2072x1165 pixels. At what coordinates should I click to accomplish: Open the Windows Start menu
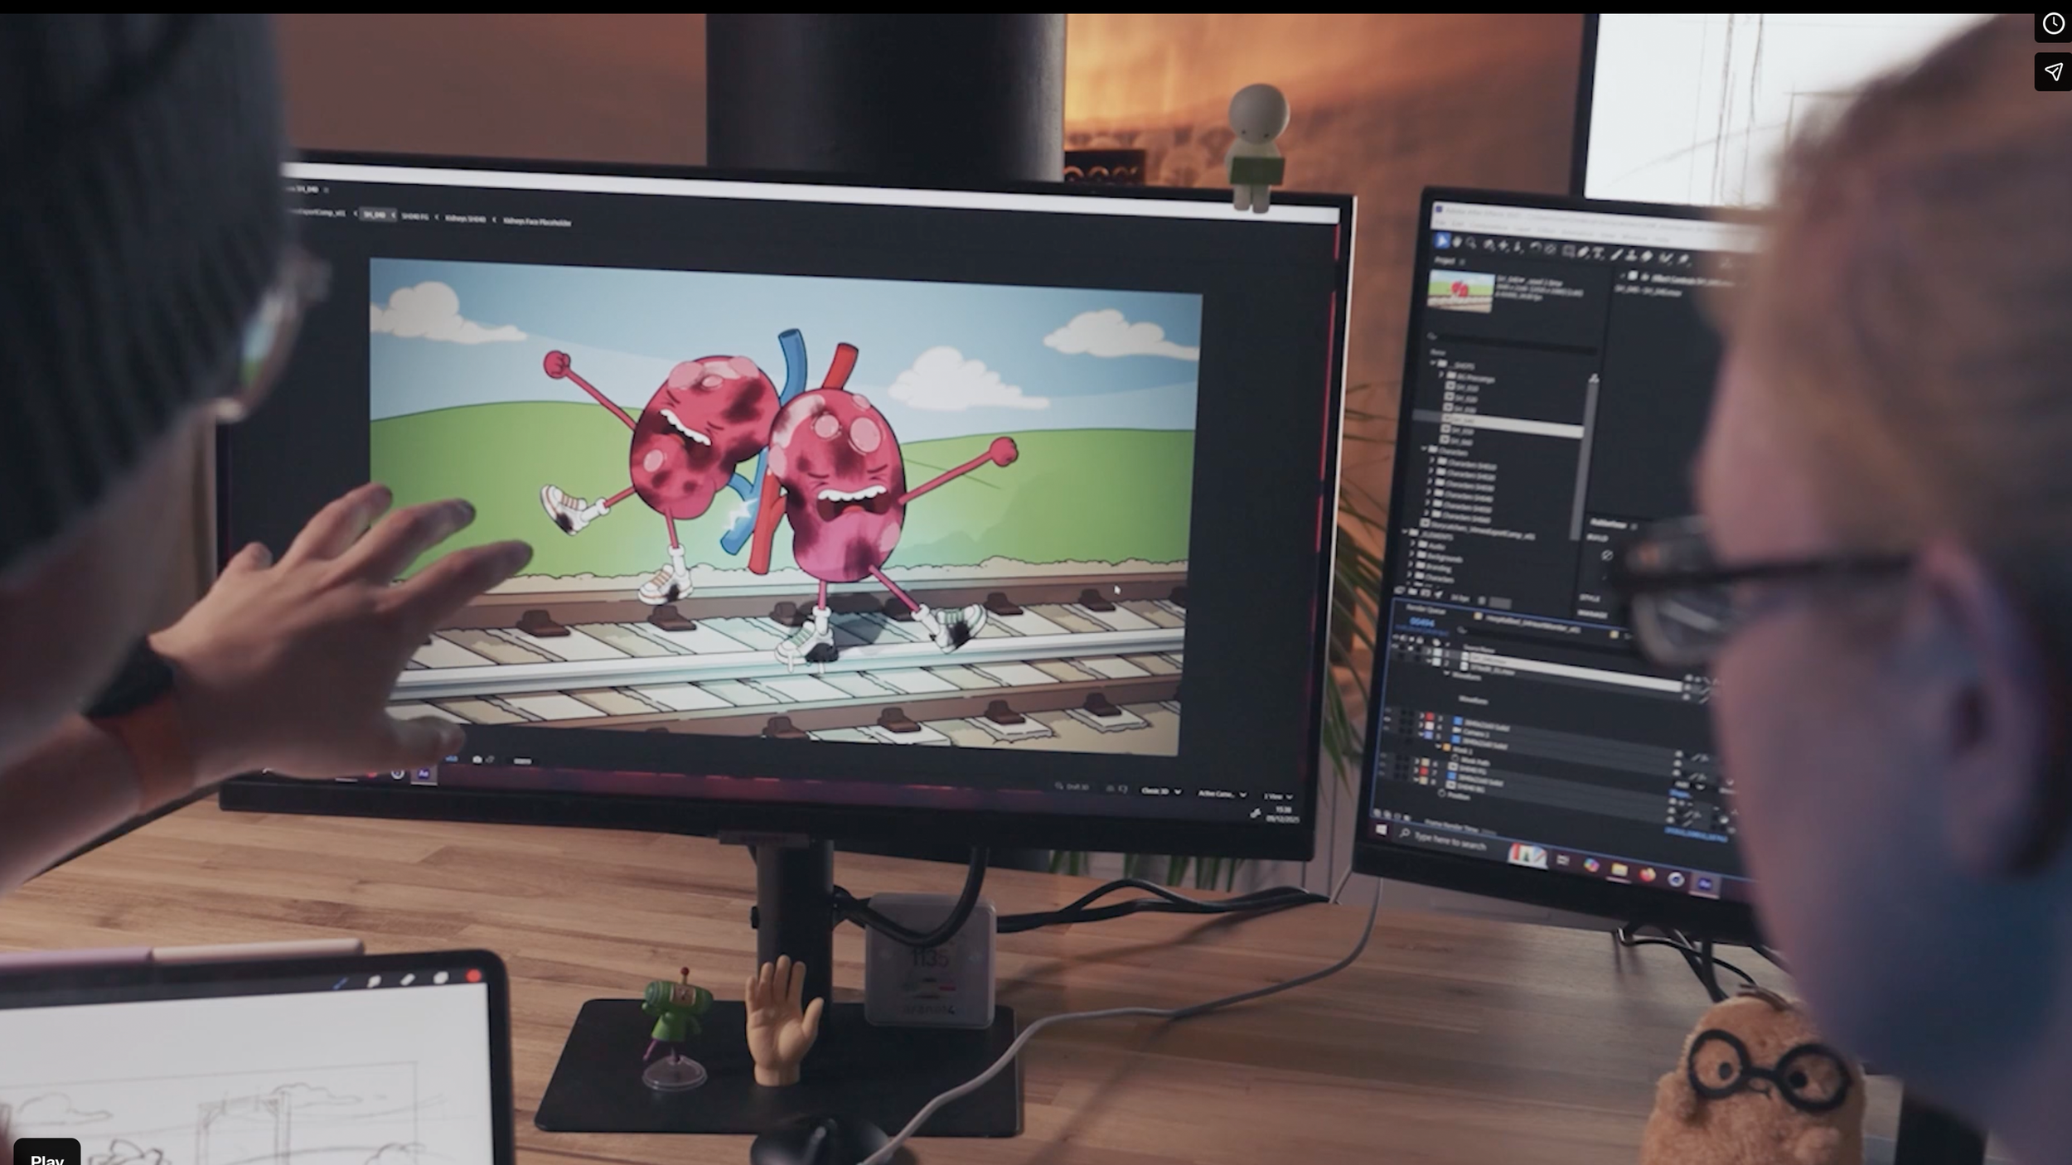[x=1382, y=829]
